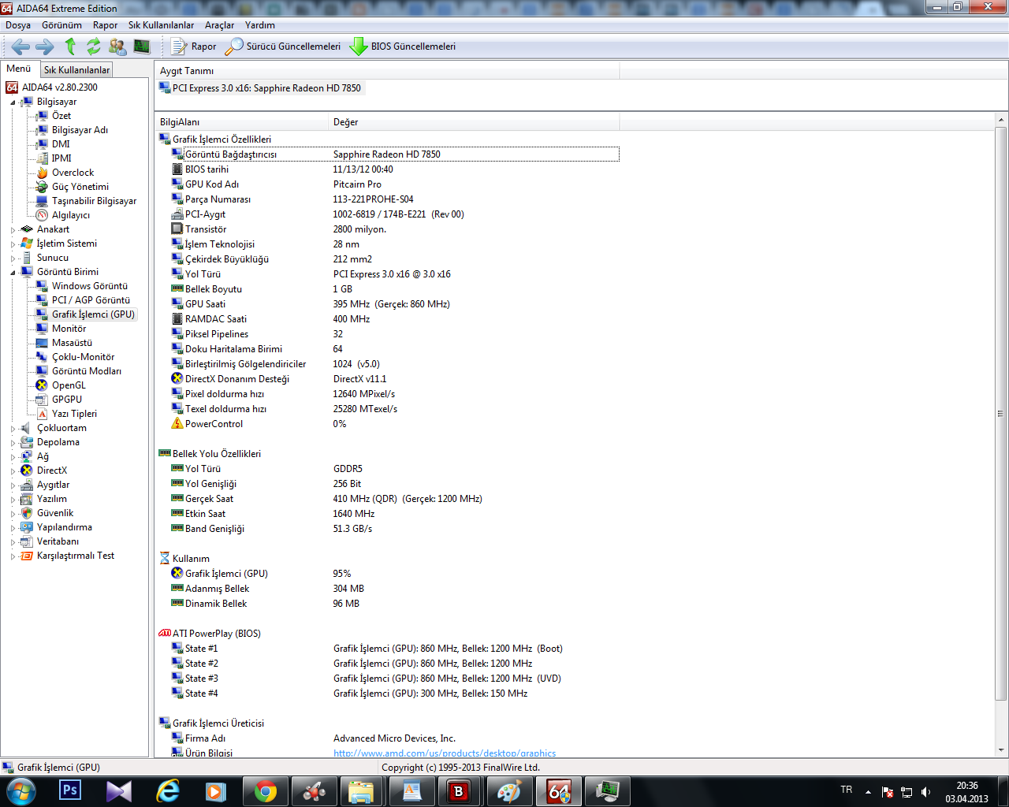Switch to the Menü tab
The image size is (1009, 807).
[19, 69]
